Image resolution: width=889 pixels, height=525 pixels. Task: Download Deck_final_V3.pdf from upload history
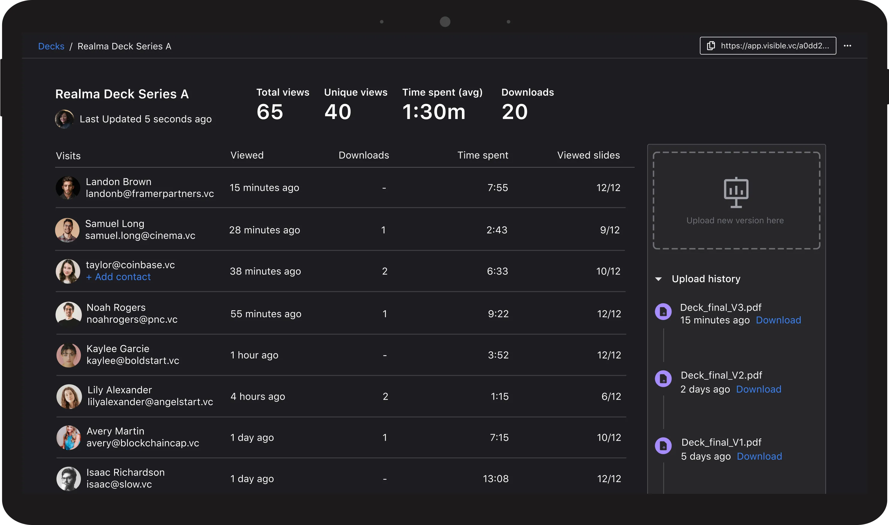click(778, 320)
